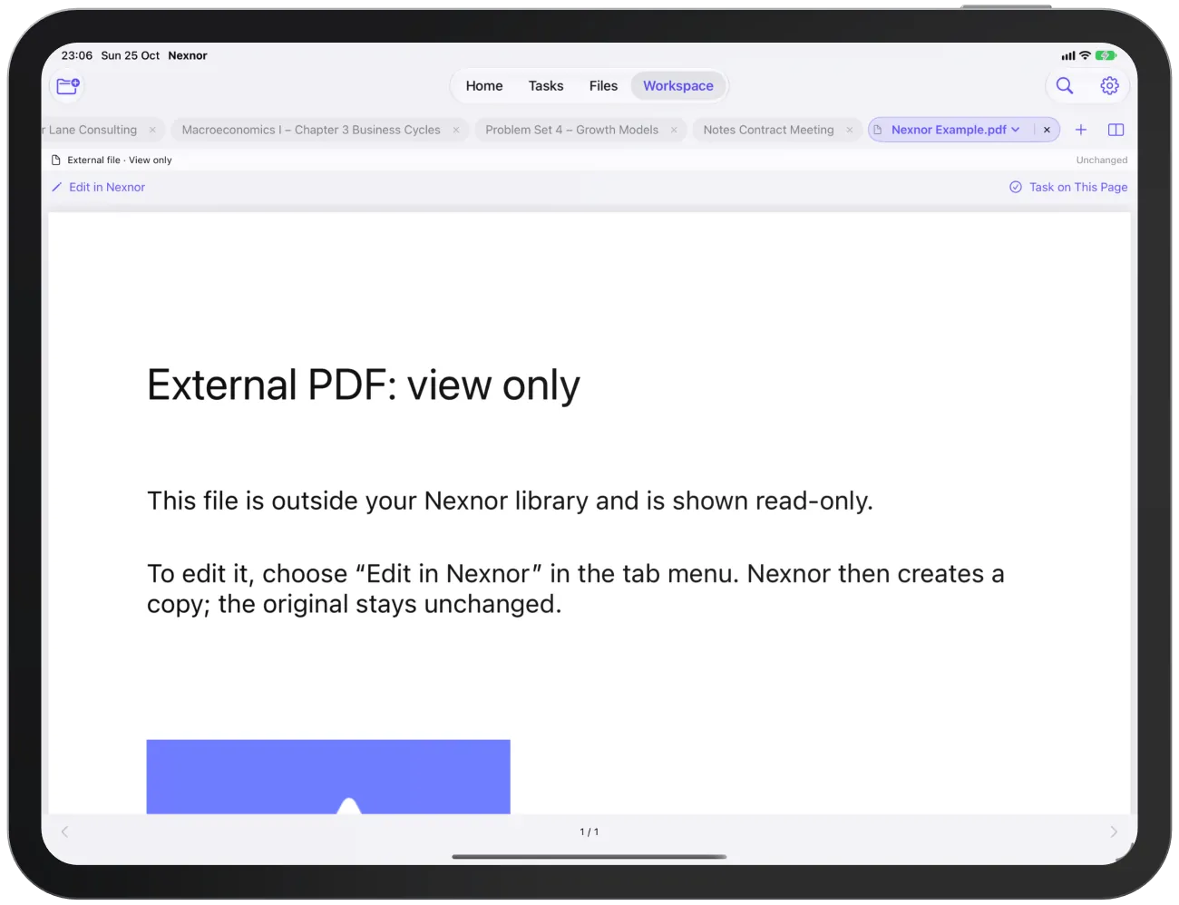Open the new folder icon at top left
The image size is (1179, 905).
pyautogui.click(x=68, y=86)
